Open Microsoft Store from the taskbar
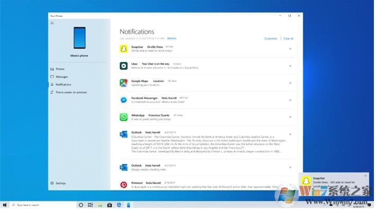376x209 pixels. [x=109, y=205]
